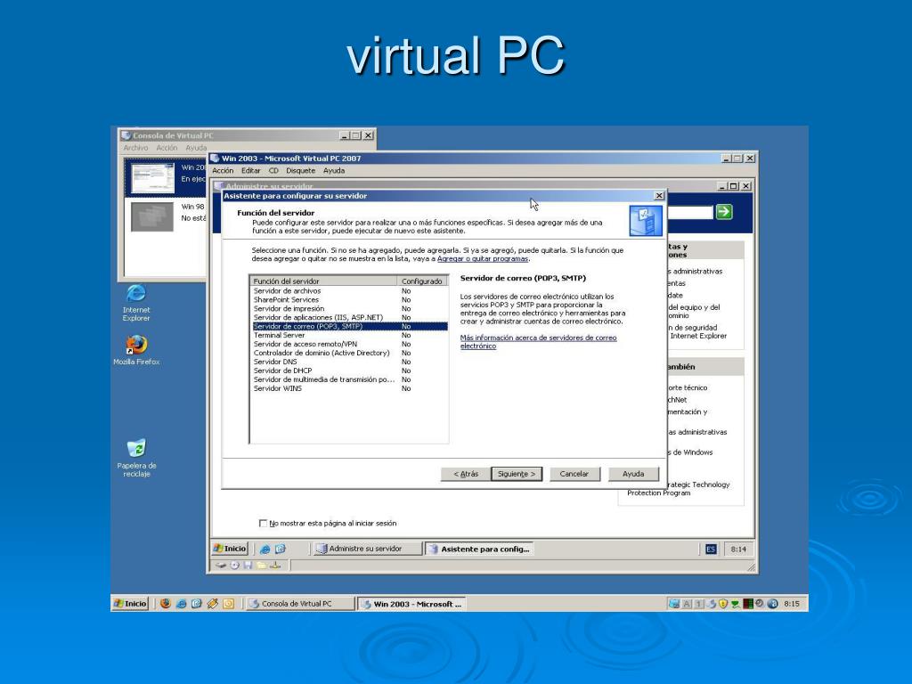Open the Papelera de reciclaje icon

[x=136, y=448]
